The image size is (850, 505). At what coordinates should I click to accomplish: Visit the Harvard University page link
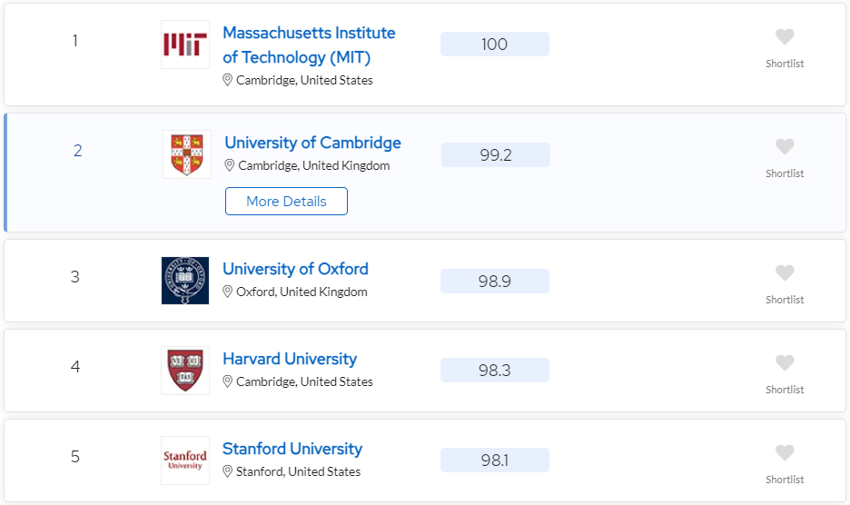coord(290,359)
